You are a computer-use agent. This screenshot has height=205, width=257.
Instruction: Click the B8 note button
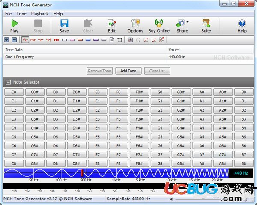click(244, 164)
